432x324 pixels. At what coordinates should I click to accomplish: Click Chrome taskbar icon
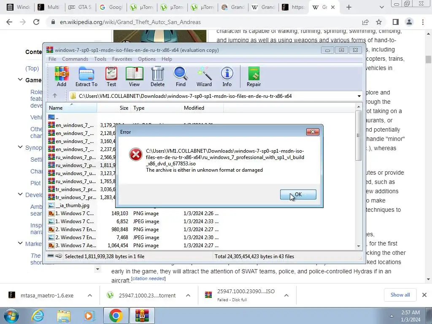click(116, 316)
